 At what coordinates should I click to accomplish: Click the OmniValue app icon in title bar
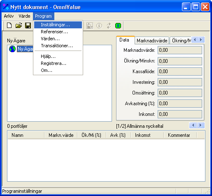pos(6,7)
